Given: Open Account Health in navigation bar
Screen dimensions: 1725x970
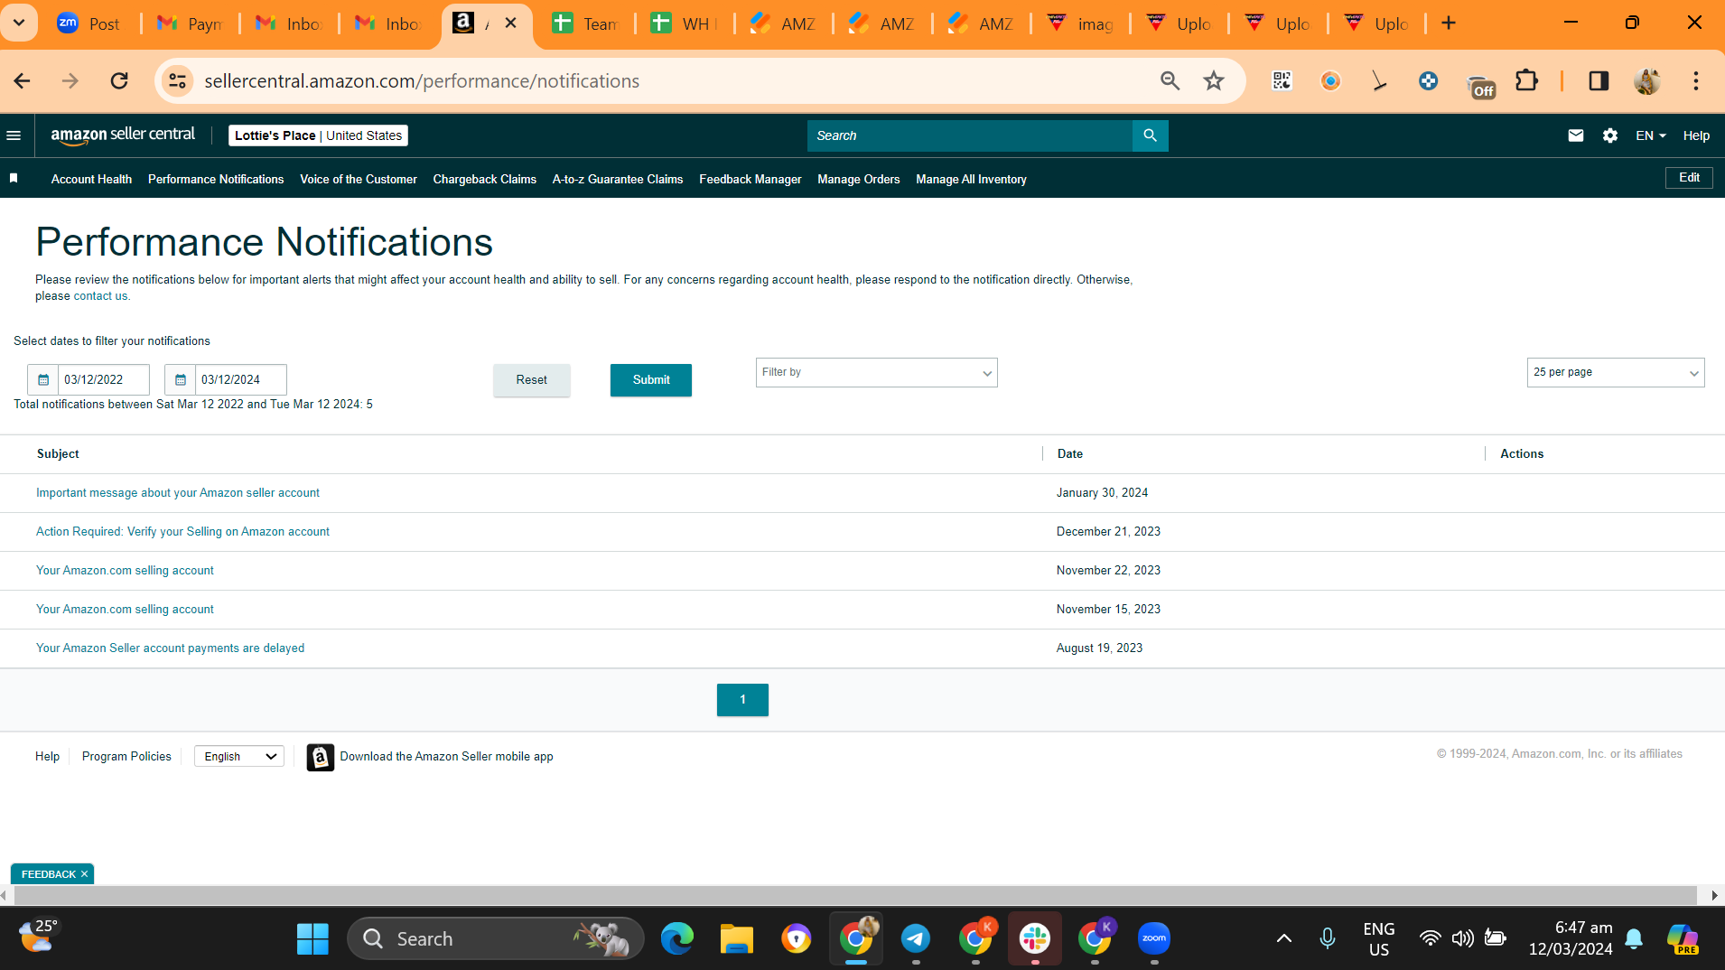Looking at the screenshot, I should coord(91,179).
